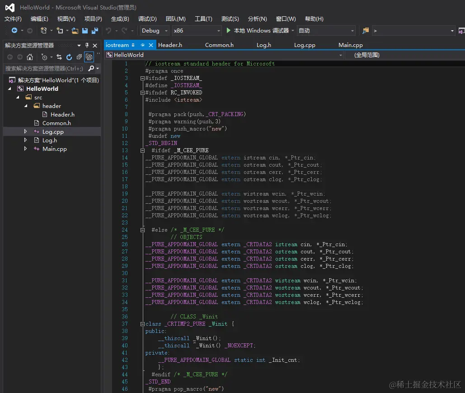The width and height of the screenshot is (465, 393).
Task: Click the Collapse All icon in Solution Explorer
Action: pyautogui.click(x=79, y=57)
